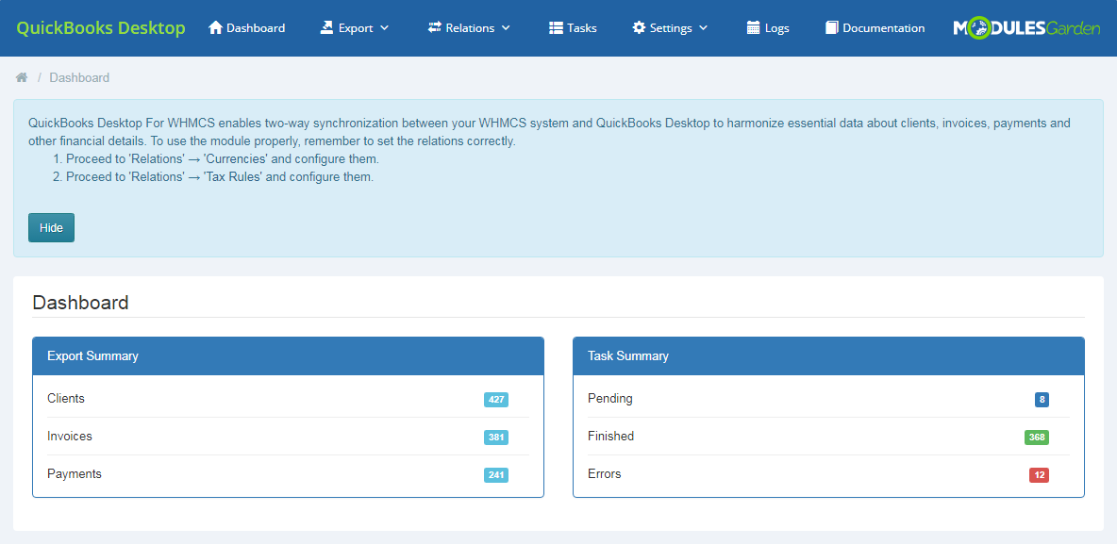Image resolution: width=1117 pixels, height=545 pixels.
Task: Click the ModulesGarden logo
Action: tap(1026, 27)
